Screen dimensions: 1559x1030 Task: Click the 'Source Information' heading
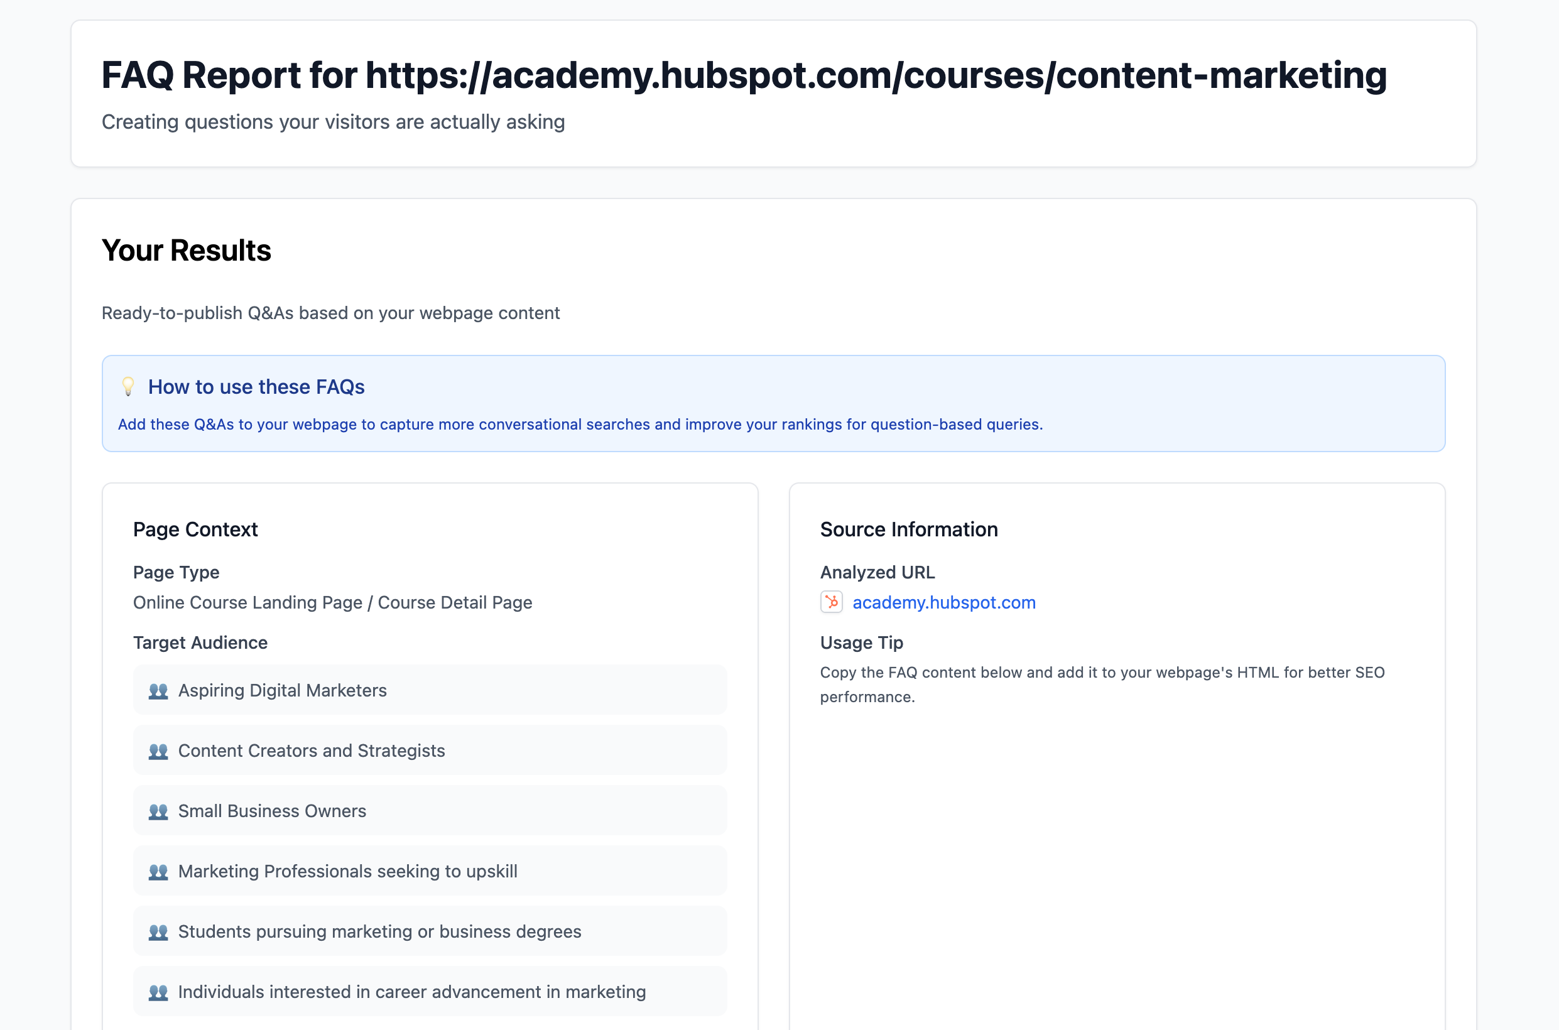click(909, 529)
